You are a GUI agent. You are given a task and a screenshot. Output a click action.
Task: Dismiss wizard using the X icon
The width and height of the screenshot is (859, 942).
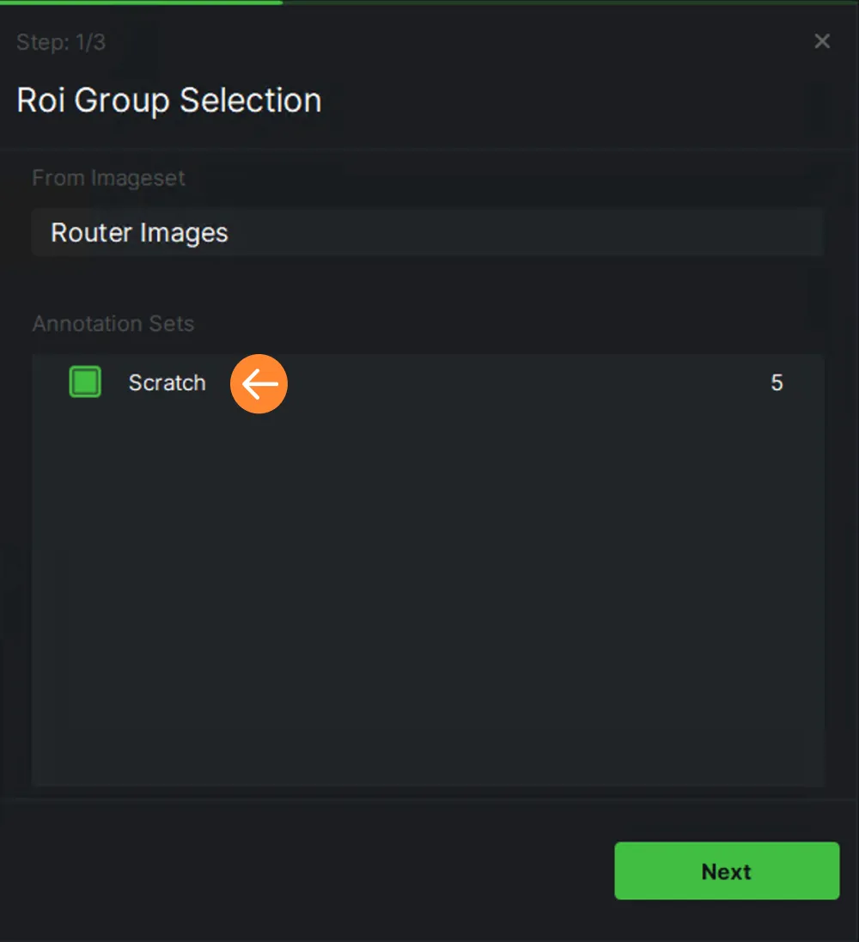click(x=822, y=41)
